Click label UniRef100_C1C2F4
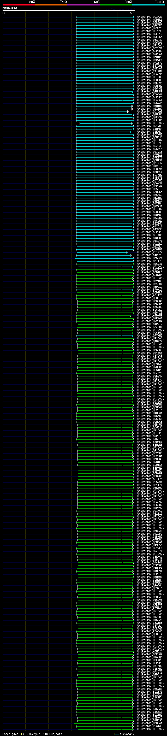 tap(150, 697)
